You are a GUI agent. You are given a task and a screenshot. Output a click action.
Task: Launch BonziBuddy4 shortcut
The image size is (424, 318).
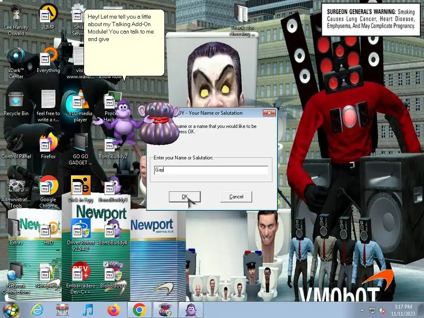[113, 232]
